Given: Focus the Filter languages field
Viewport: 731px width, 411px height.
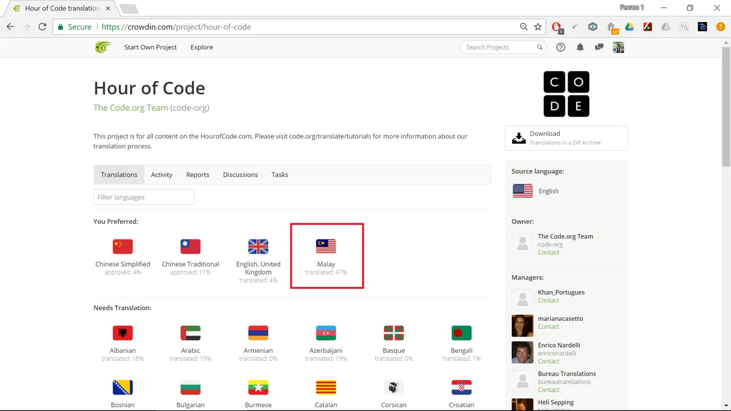Looking at the screenshot, I should coord(144,197).
